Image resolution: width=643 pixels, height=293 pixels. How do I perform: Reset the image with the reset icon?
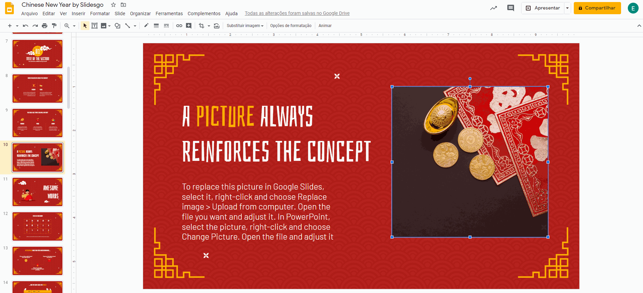(x=217, y=26)
